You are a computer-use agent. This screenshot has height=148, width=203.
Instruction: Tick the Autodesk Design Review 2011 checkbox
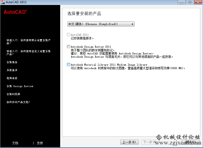tap(68, 46)
